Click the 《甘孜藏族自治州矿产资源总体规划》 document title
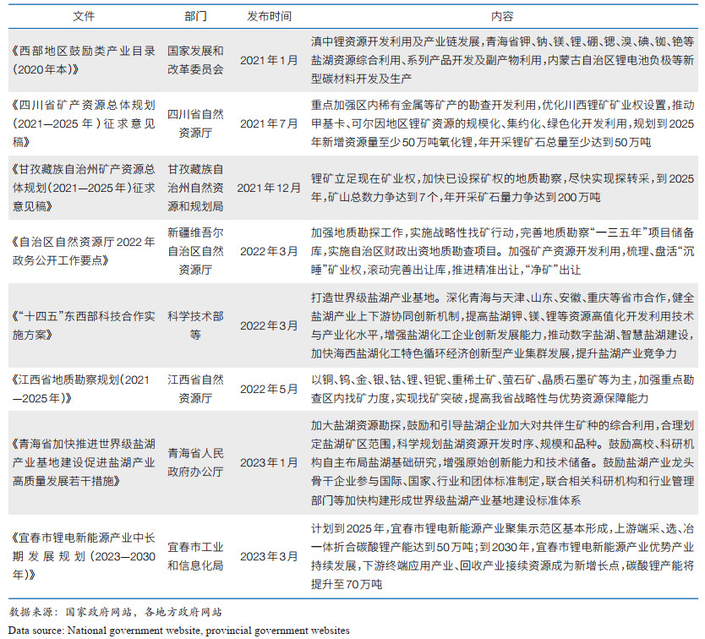 [x=84, y=187]
